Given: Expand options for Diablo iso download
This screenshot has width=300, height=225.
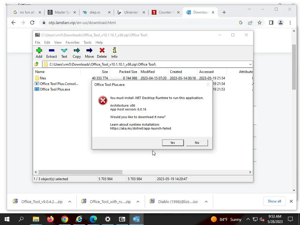Looking at the screenshot, I should (206, 202).
